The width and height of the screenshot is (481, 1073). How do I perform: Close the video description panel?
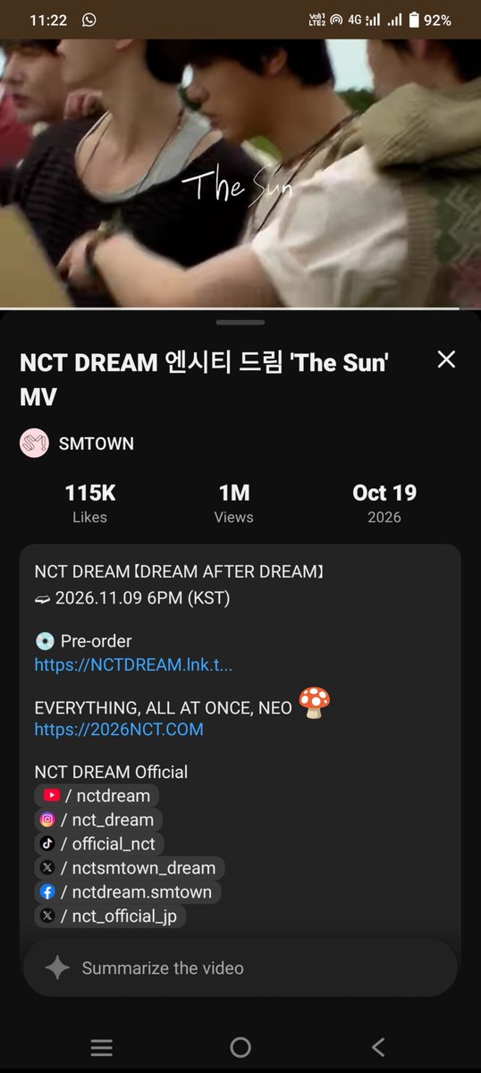tap(446, 359)
